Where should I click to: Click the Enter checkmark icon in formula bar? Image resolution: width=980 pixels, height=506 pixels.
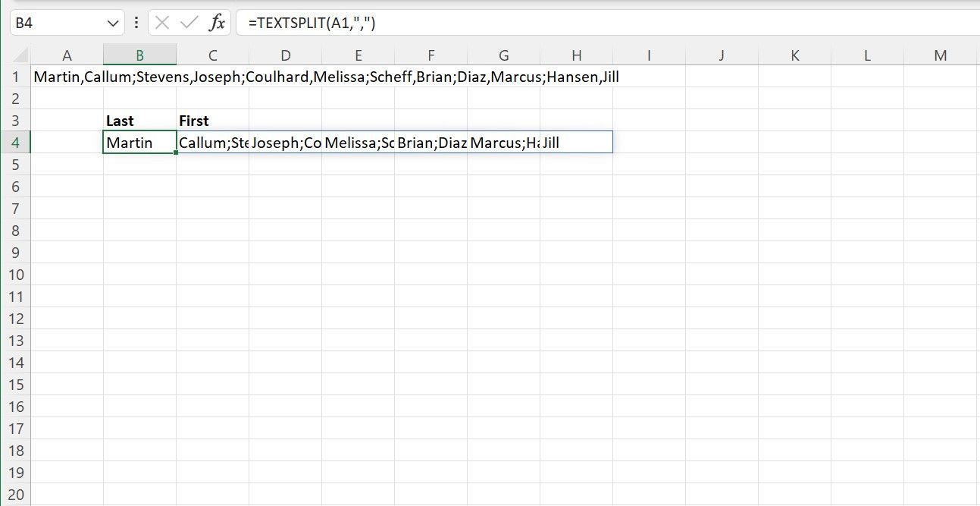click(x=189, y=22)
